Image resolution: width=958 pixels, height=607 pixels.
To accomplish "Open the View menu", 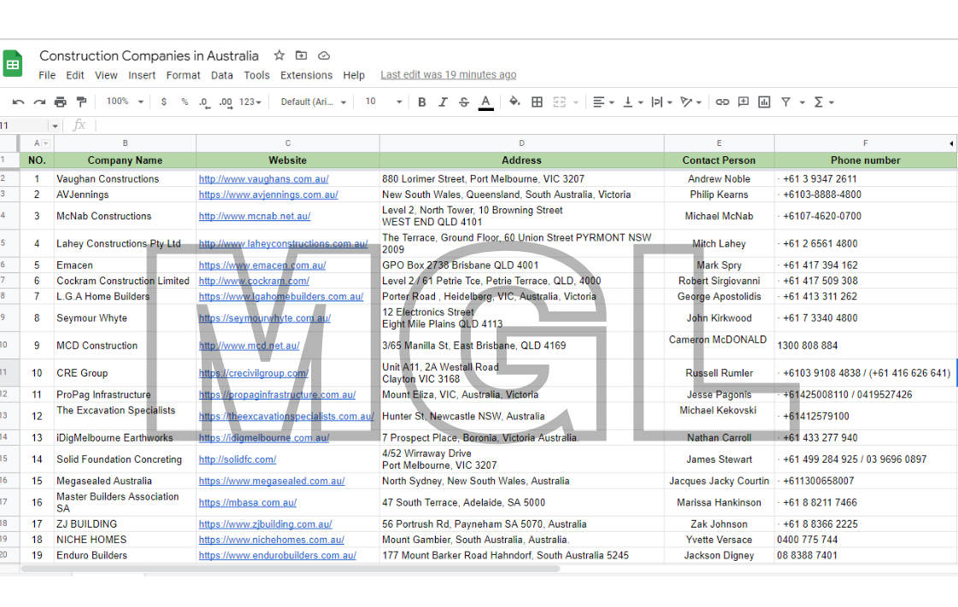I will (x=106, y=75).
